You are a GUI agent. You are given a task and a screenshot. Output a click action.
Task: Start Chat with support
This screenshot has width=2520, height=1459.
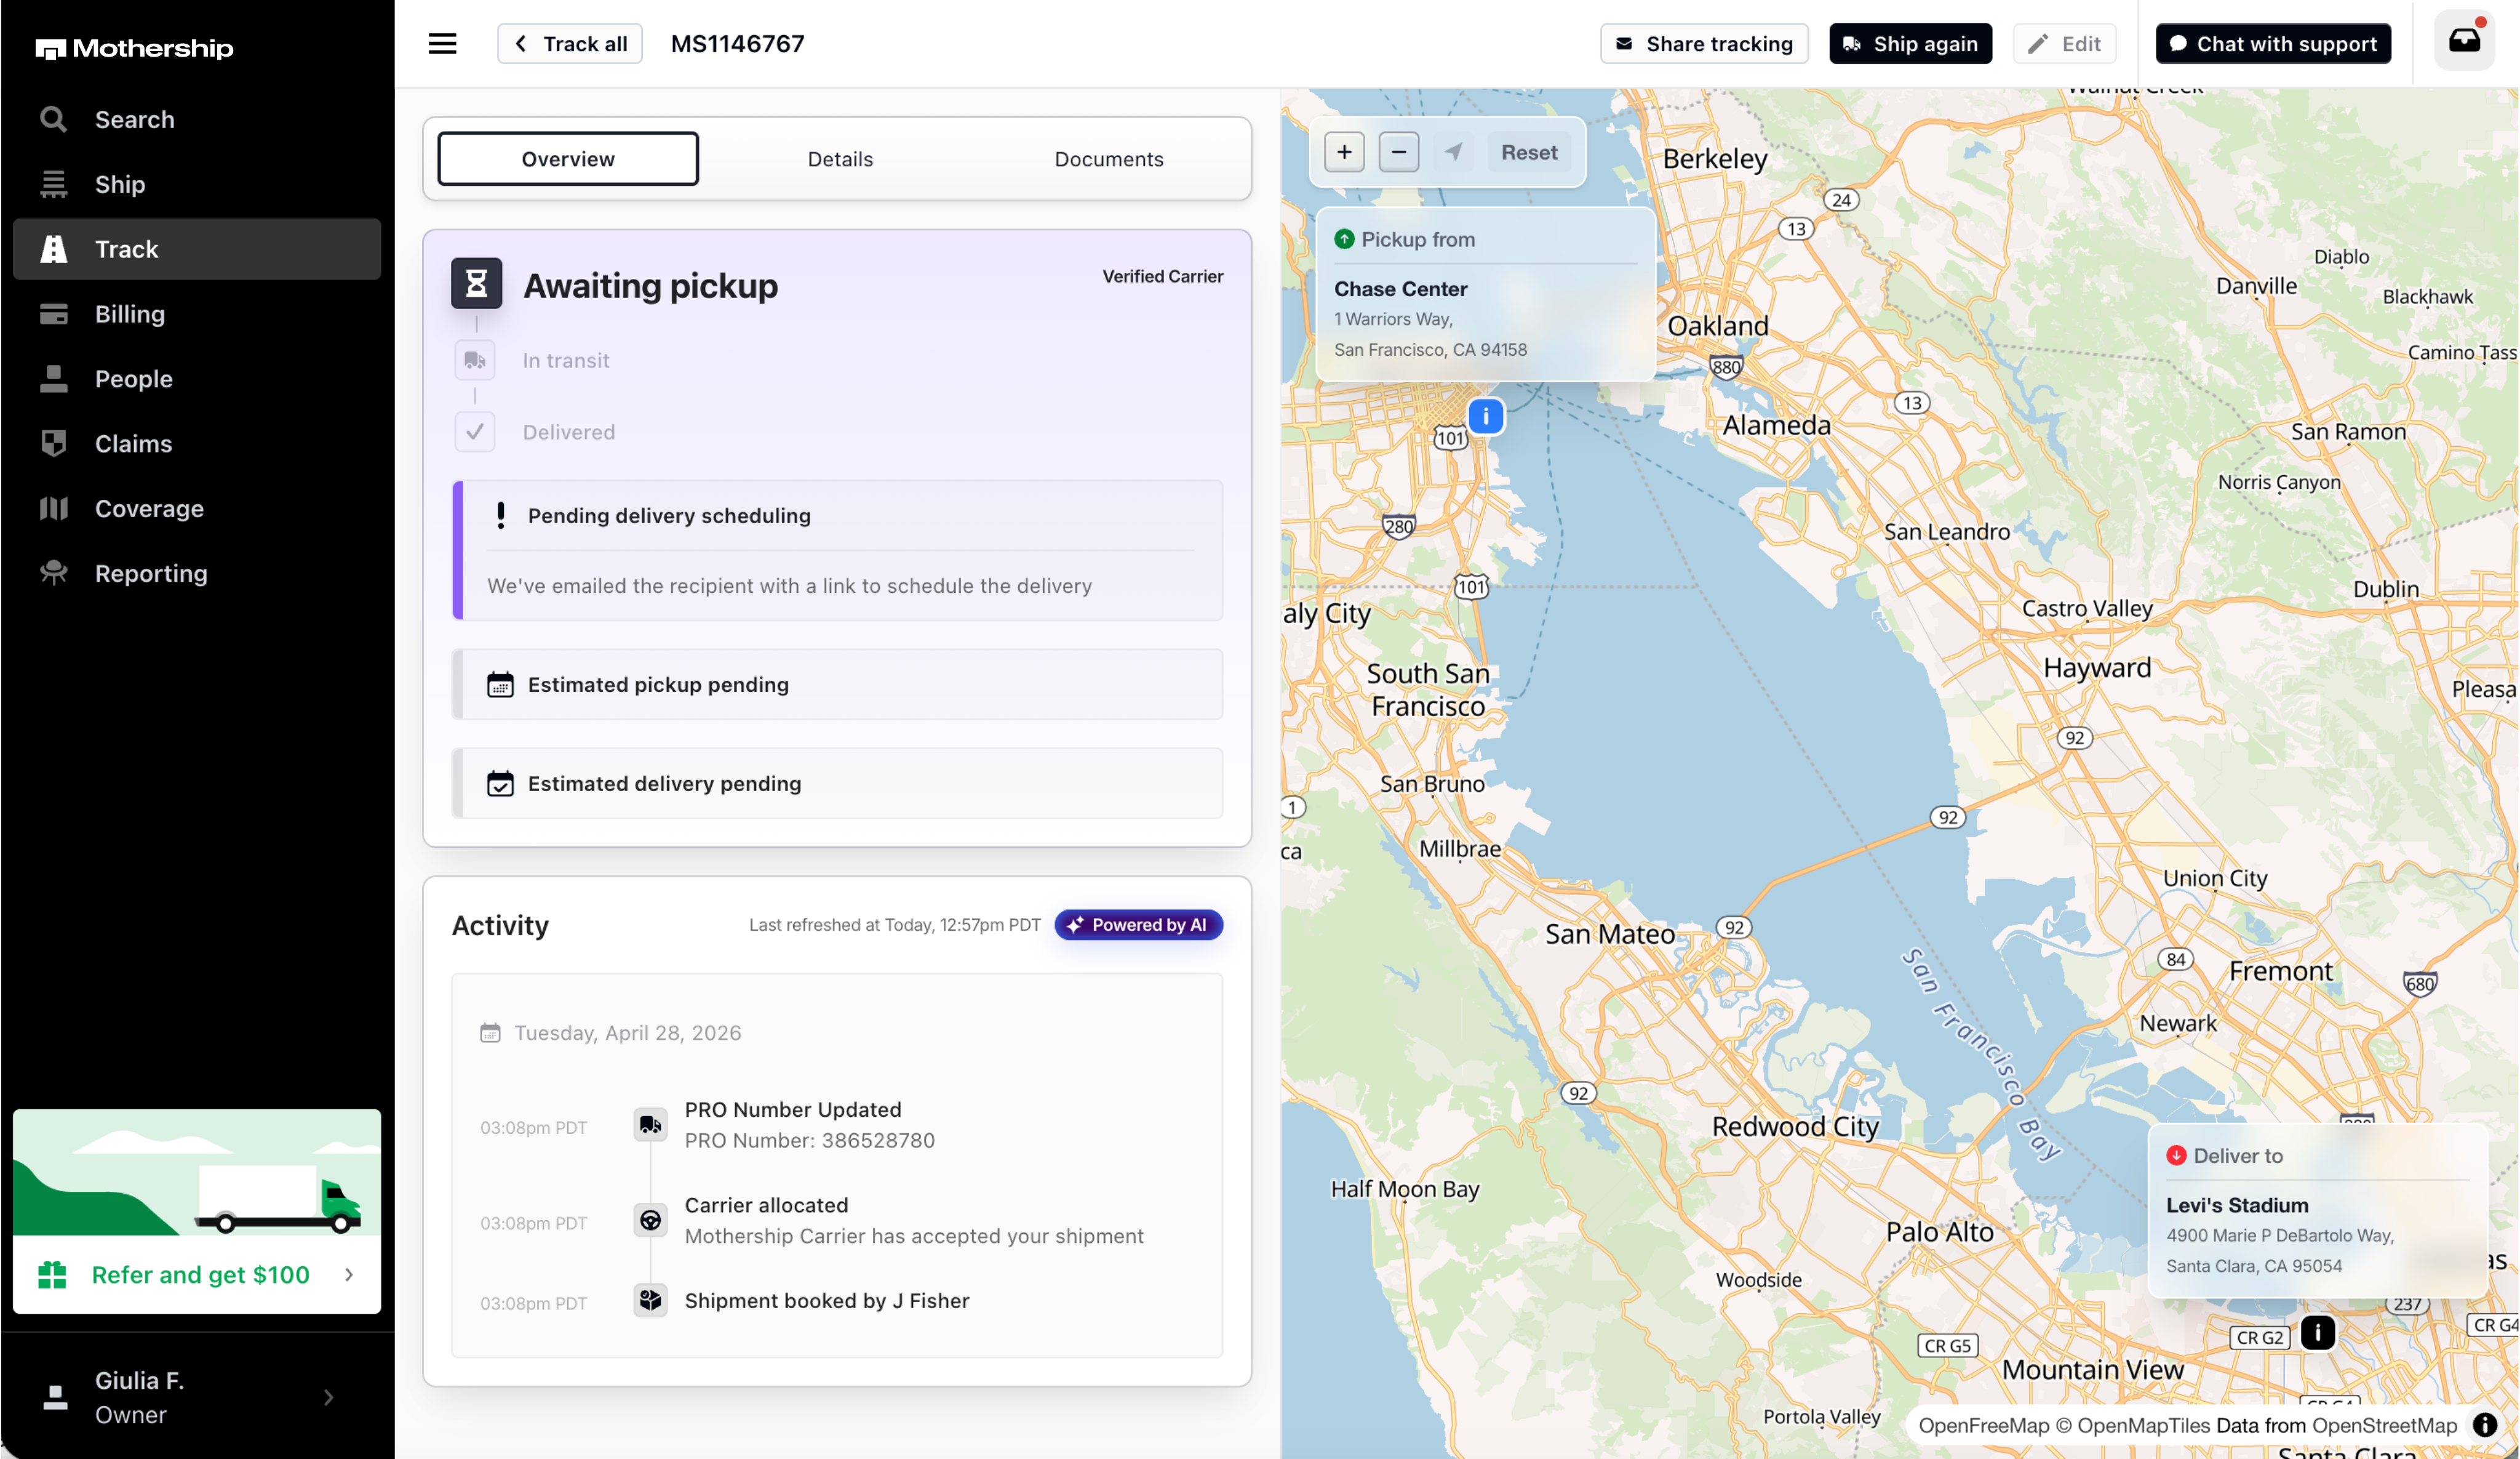pos(2273,43)
